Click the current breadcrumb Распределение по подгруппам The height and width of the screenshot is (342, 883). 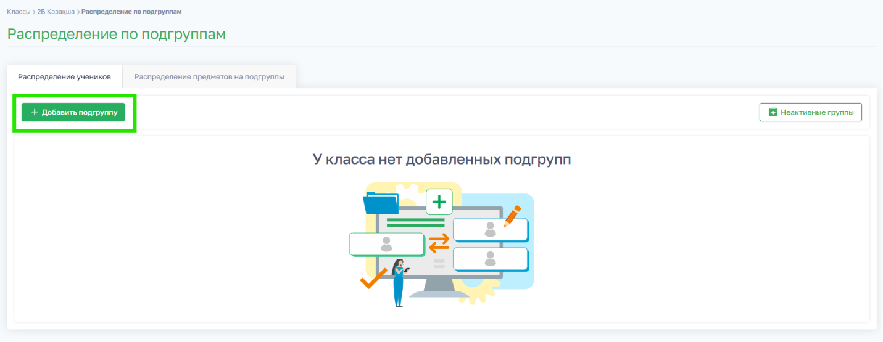coord(131,12)
